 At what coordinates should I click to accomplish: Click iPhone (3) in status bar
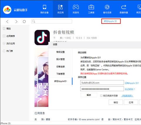5,123
